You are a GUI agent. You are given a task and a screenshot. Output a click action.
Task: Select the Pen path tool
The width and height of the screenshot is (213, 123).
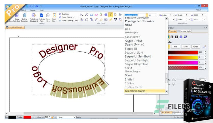(87, 15)
